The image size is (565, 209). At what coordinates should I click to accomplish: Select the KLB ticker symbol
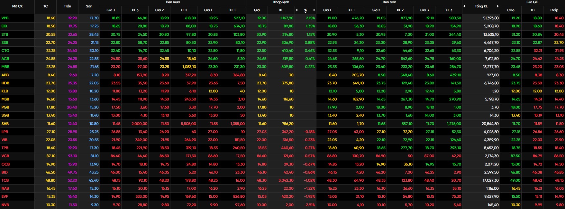pyautogui.click(x=5, y=91)
